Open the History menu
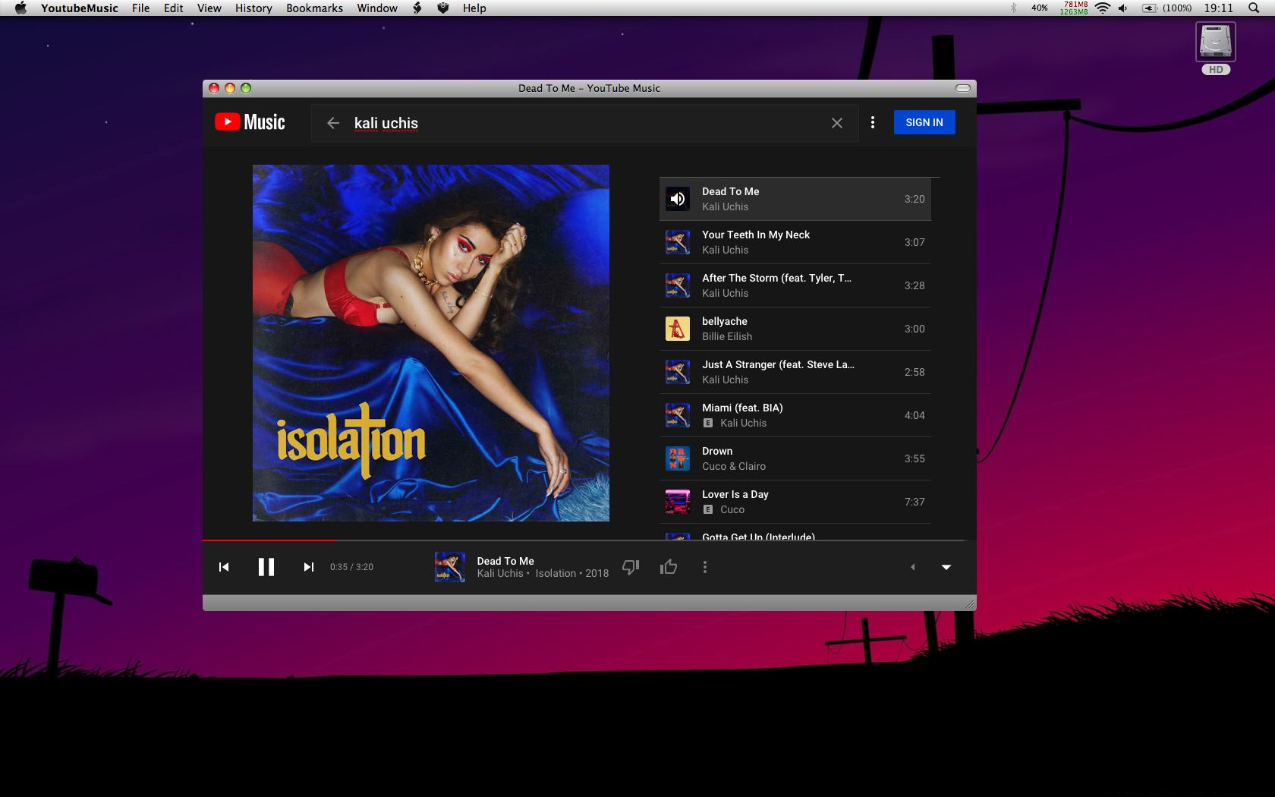Image resolution: width=1275 pixels, height=797 pixels. pos(253,8)
